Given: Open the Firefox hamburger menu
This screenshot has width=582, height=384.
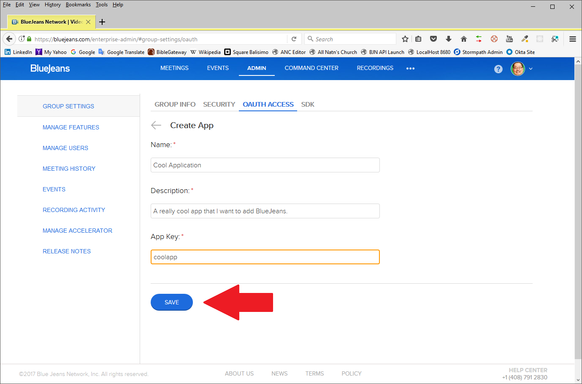Looking at the screenshot, I should point(573,39).
